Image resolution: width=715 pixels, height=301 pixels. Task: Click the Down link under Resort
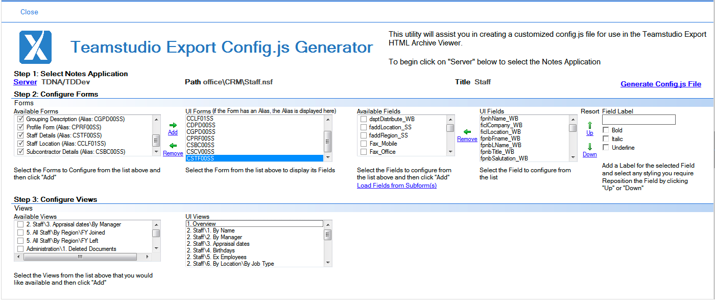(x=590, y=154)
